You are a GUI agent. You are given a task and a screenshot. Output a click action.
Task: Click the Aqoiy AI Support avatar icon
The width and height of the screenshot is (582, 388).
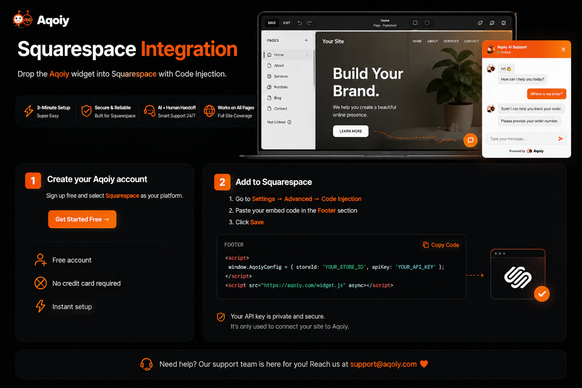point(491,49)
